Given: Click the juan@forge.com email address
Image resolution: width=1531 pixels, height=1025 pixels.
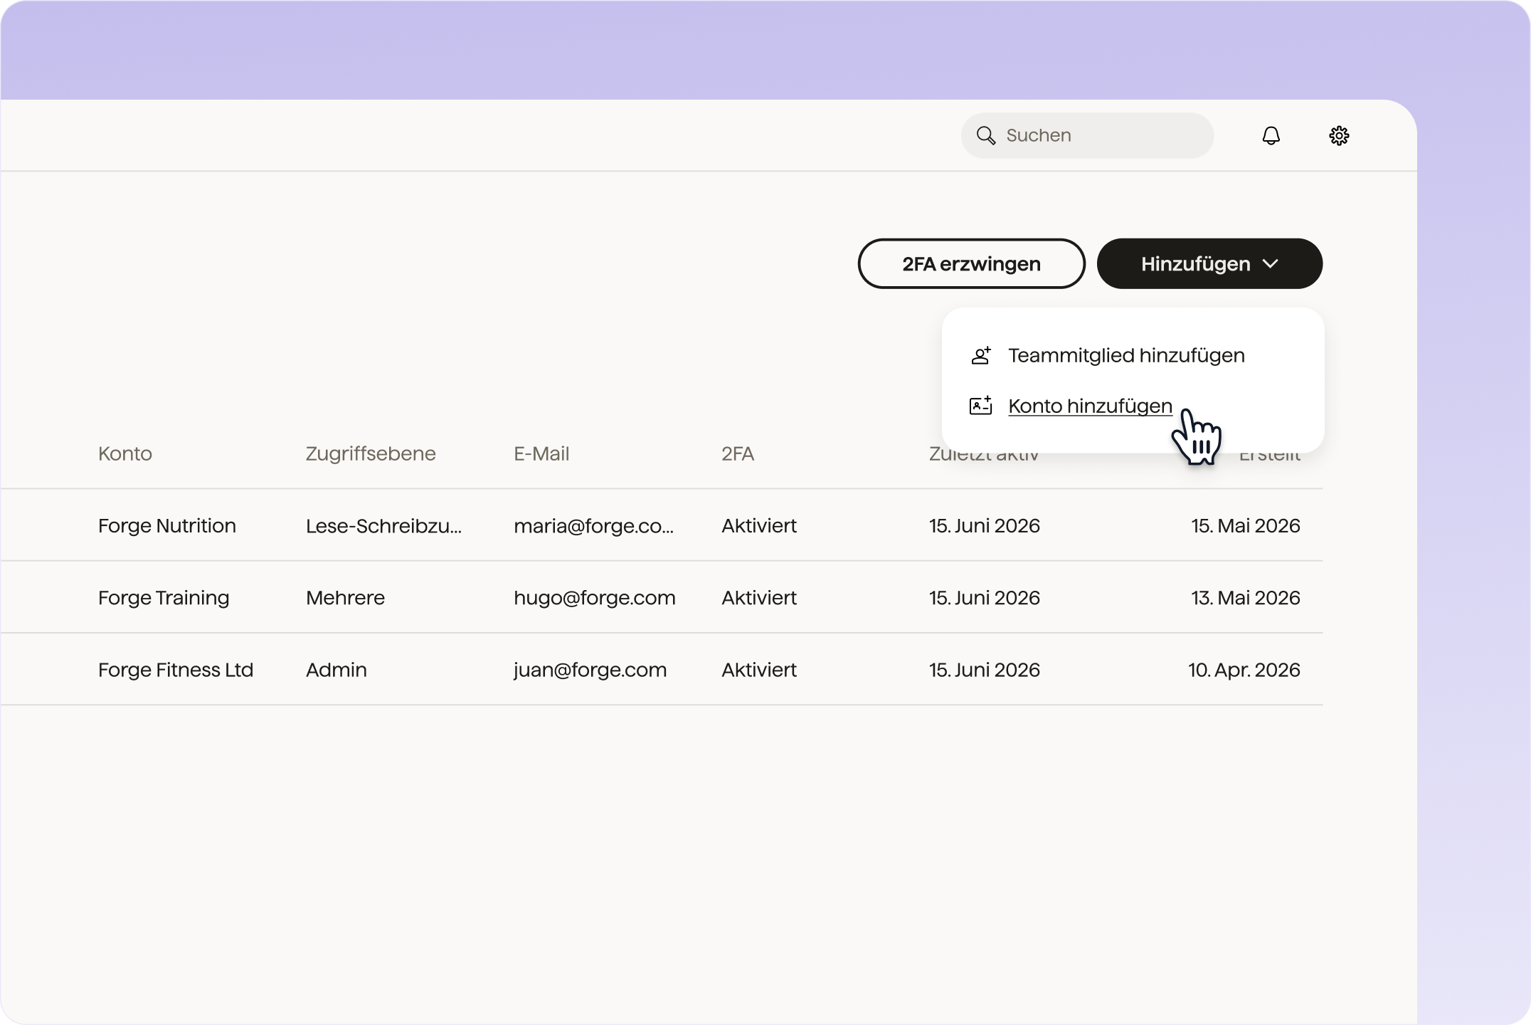Looking at the screenshot, I should click(x=590, y=670).
